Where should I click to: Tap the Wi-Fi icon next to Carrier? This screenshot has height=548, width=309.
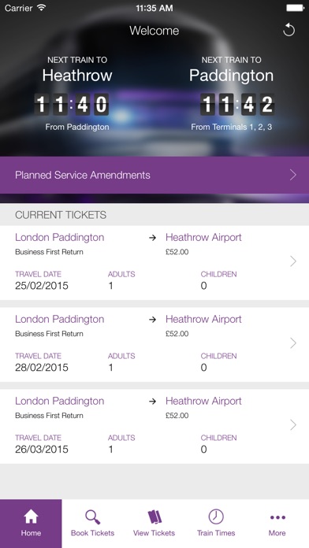coord(41,7)
